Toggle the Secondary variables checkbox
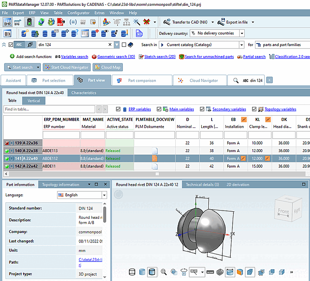Image resolution: width=310 pixels, height=281 pixels. (x=202, y=109)
